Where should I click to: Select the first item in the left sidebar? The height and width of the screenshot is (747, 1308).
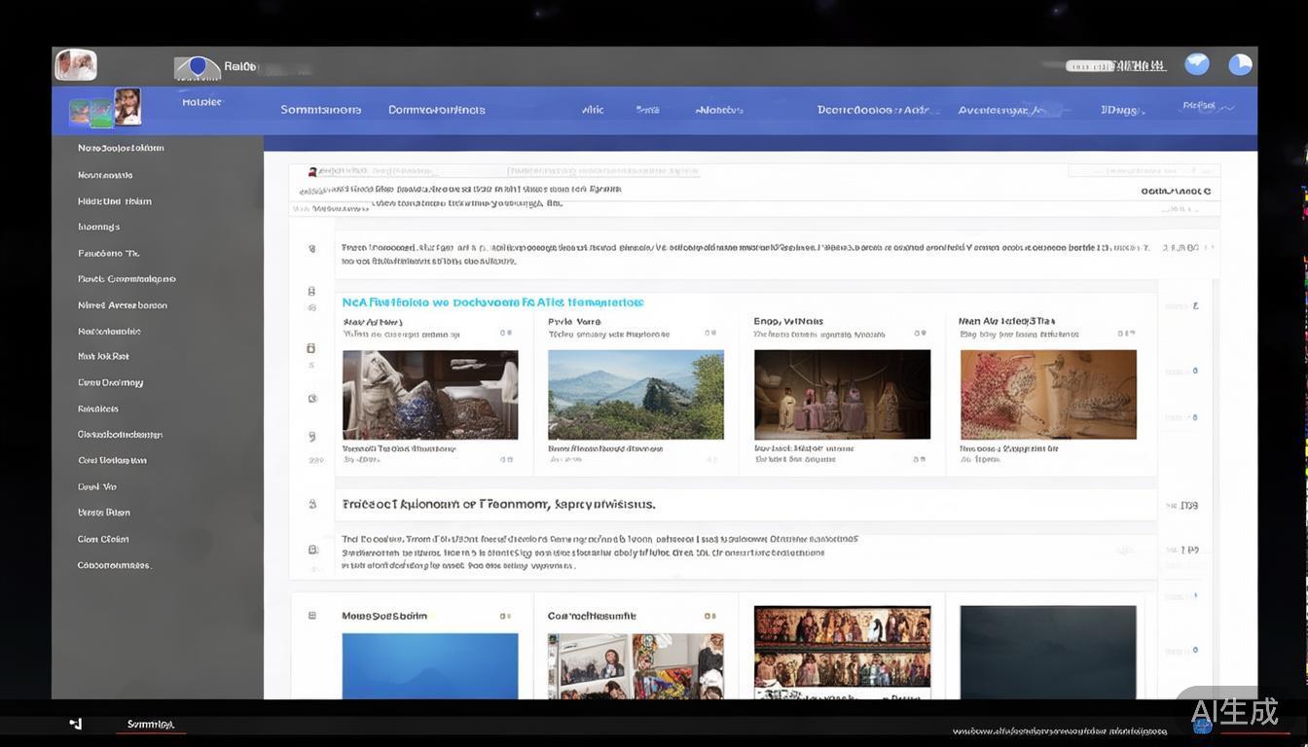click(121, 148)
